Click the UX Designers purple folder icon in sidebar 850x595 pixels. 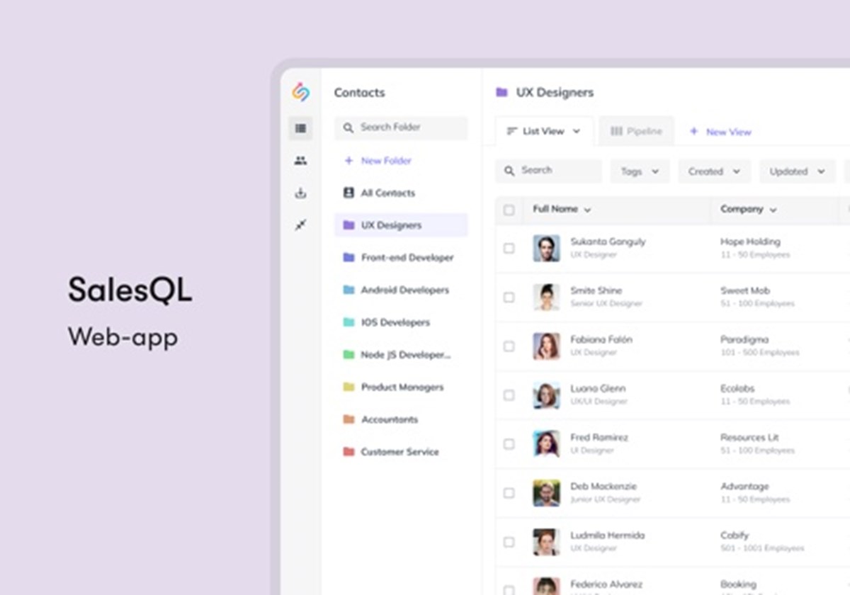[348, 225]
